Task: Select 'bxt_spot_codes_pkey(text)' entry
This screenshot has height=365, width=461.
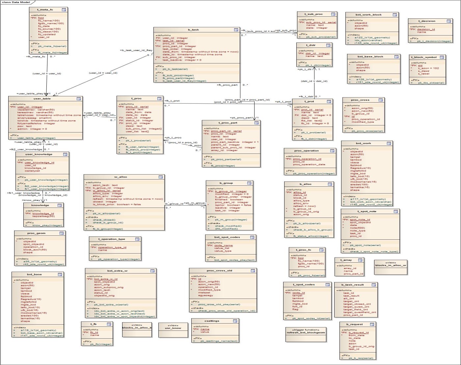Action: click(234, 260)
